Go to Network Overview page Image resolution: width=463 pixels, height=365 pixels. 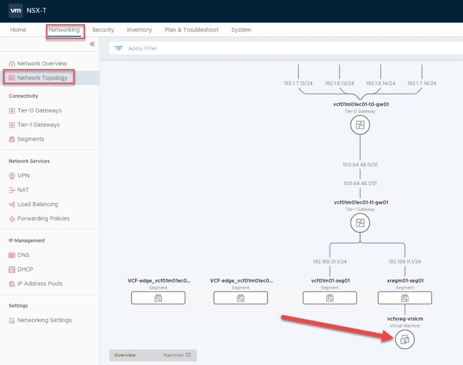pos(42,63)
